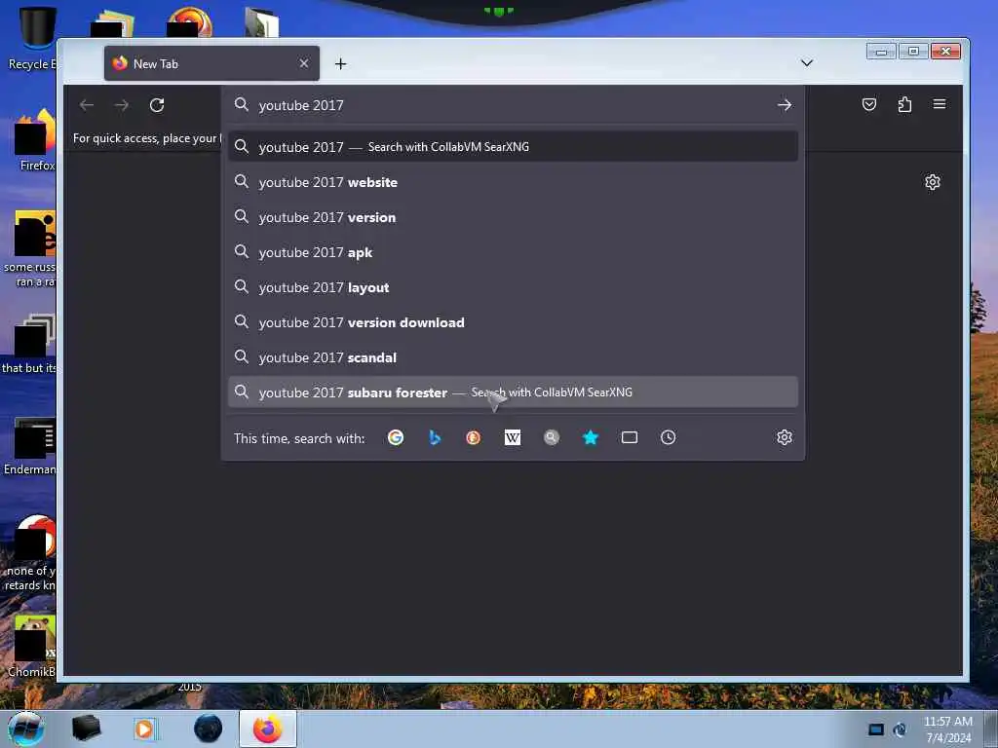Open the black box taskbar icon
This screenshot has width=998, height=748.
pos(87,729)
